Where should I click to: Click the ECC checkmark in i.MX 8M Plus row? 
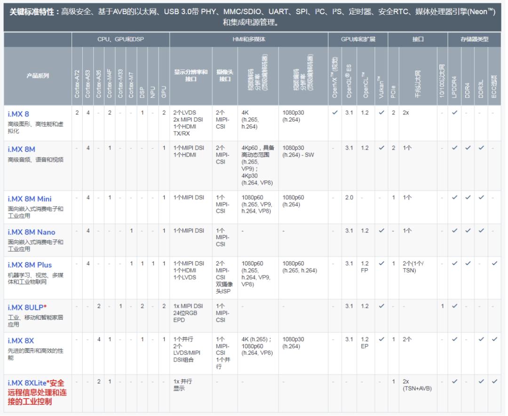[494, 263]
